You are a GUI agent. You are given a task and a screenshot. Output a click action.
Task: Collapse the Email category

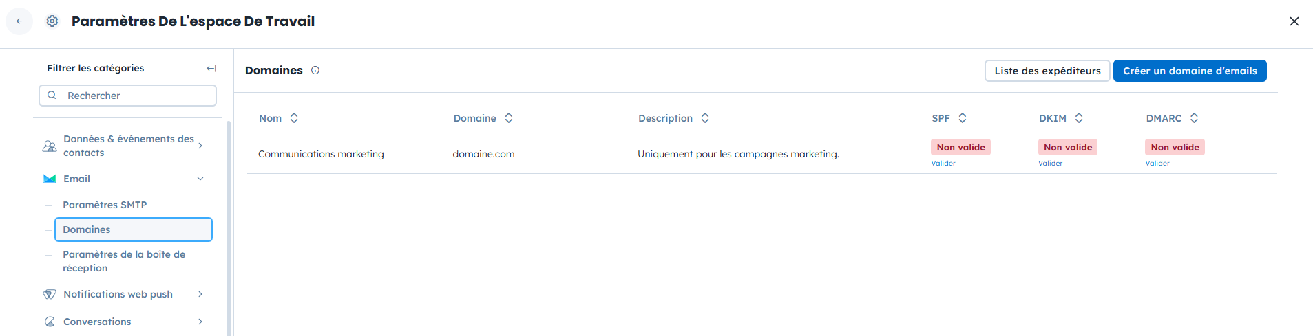click(200, 179)
